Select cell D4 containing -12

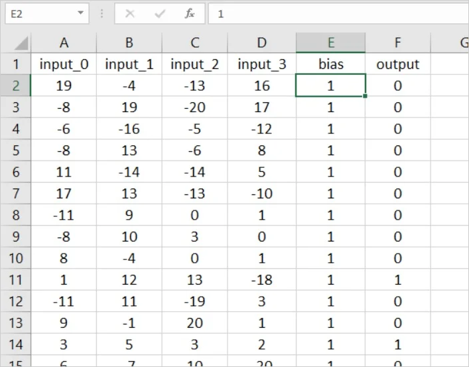coord(262,129)
